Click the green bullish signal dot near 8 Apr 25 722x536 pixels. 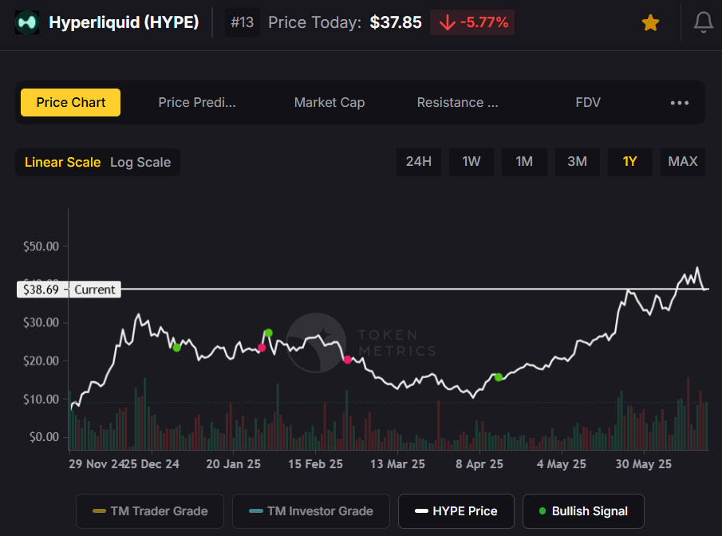pos(498,377)
